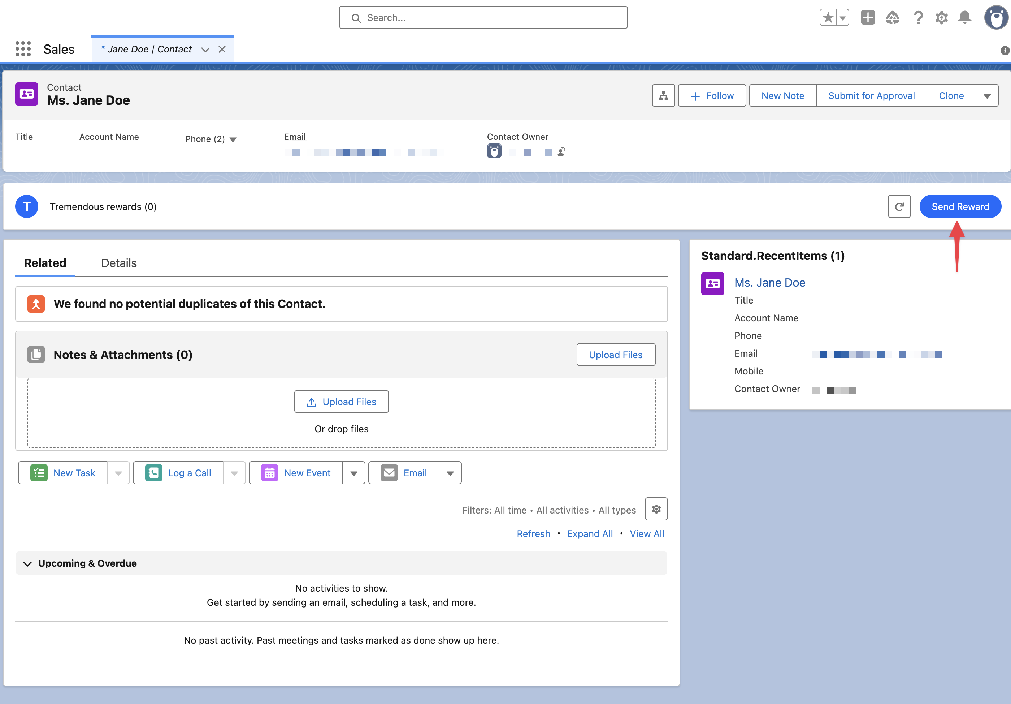Open activity timeline filter settings gear

click(x=656, y=509)
